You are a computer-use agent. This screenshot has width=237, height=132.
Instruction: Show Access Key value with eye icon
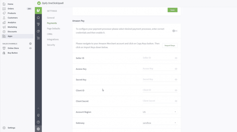(x=176, y=69)
